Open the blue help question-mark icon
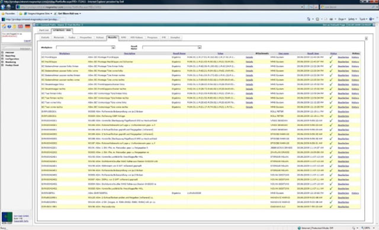 (x=9, y=27)
